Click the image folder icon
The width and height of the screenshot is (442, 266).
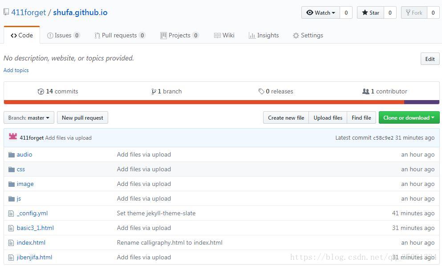(12, 184)
